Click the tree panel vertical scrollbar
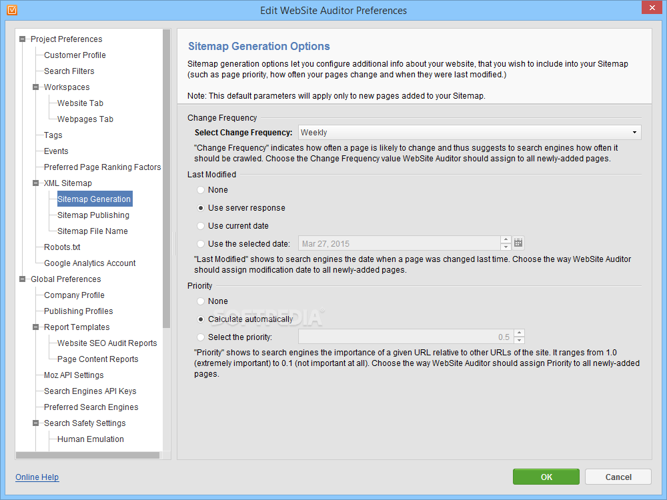Viewport: 667px width, 500px height. click(x=166, y=179)
